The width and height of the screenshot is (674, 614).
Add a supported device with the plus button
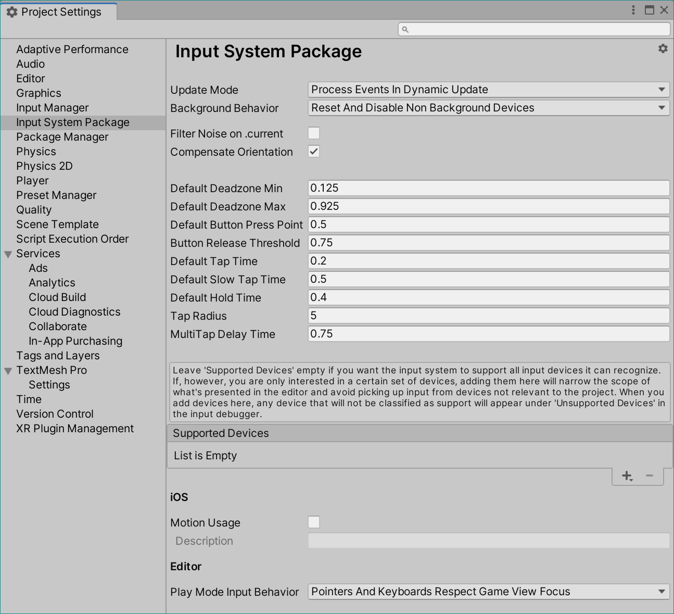627,475
